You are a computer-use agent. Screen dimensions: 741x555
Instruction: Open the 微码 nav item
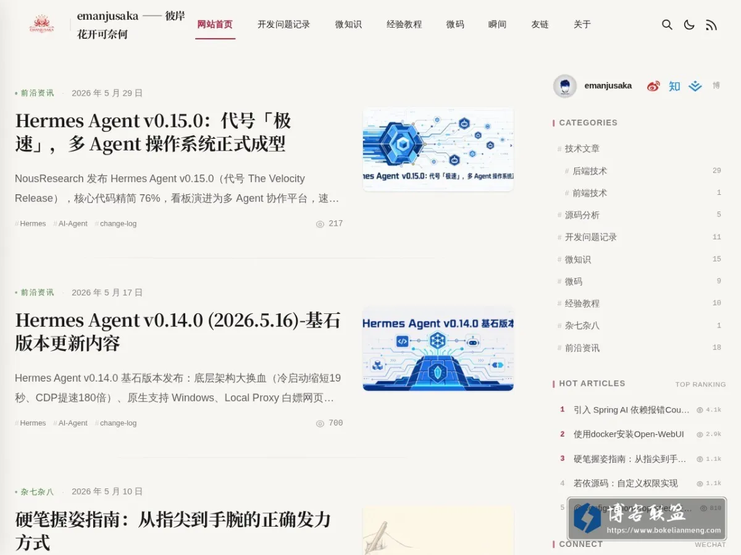click(455, 25)
